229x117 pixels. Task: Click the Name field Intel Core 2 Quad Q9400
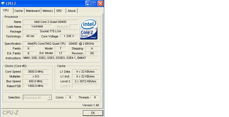click(50, 22)
